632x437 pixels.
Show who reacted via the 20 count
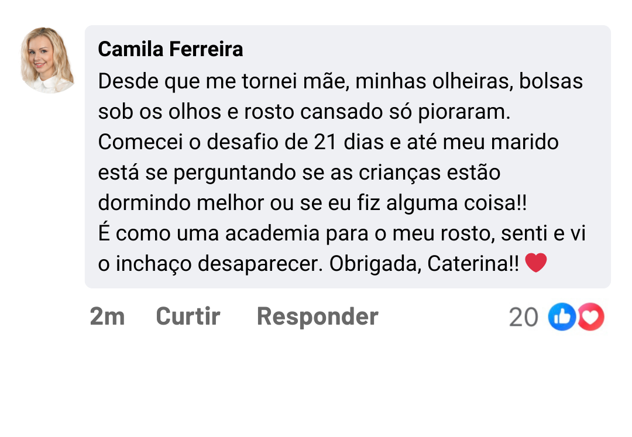point(523,317)
